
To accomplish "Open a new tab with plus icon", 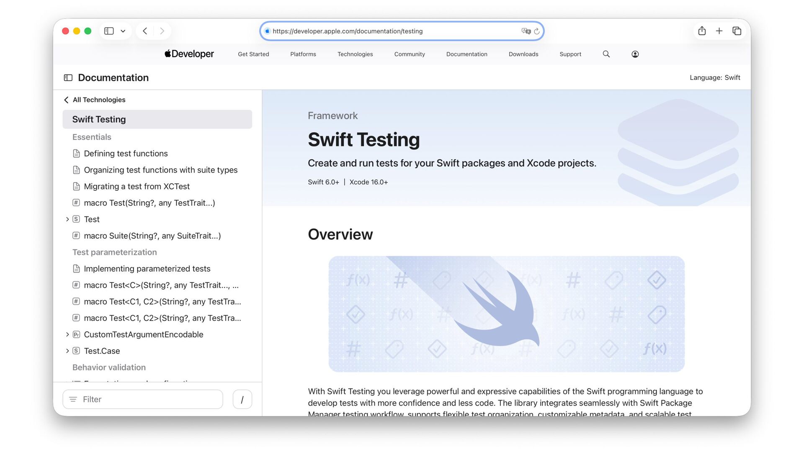I will [x=719, y=31].
